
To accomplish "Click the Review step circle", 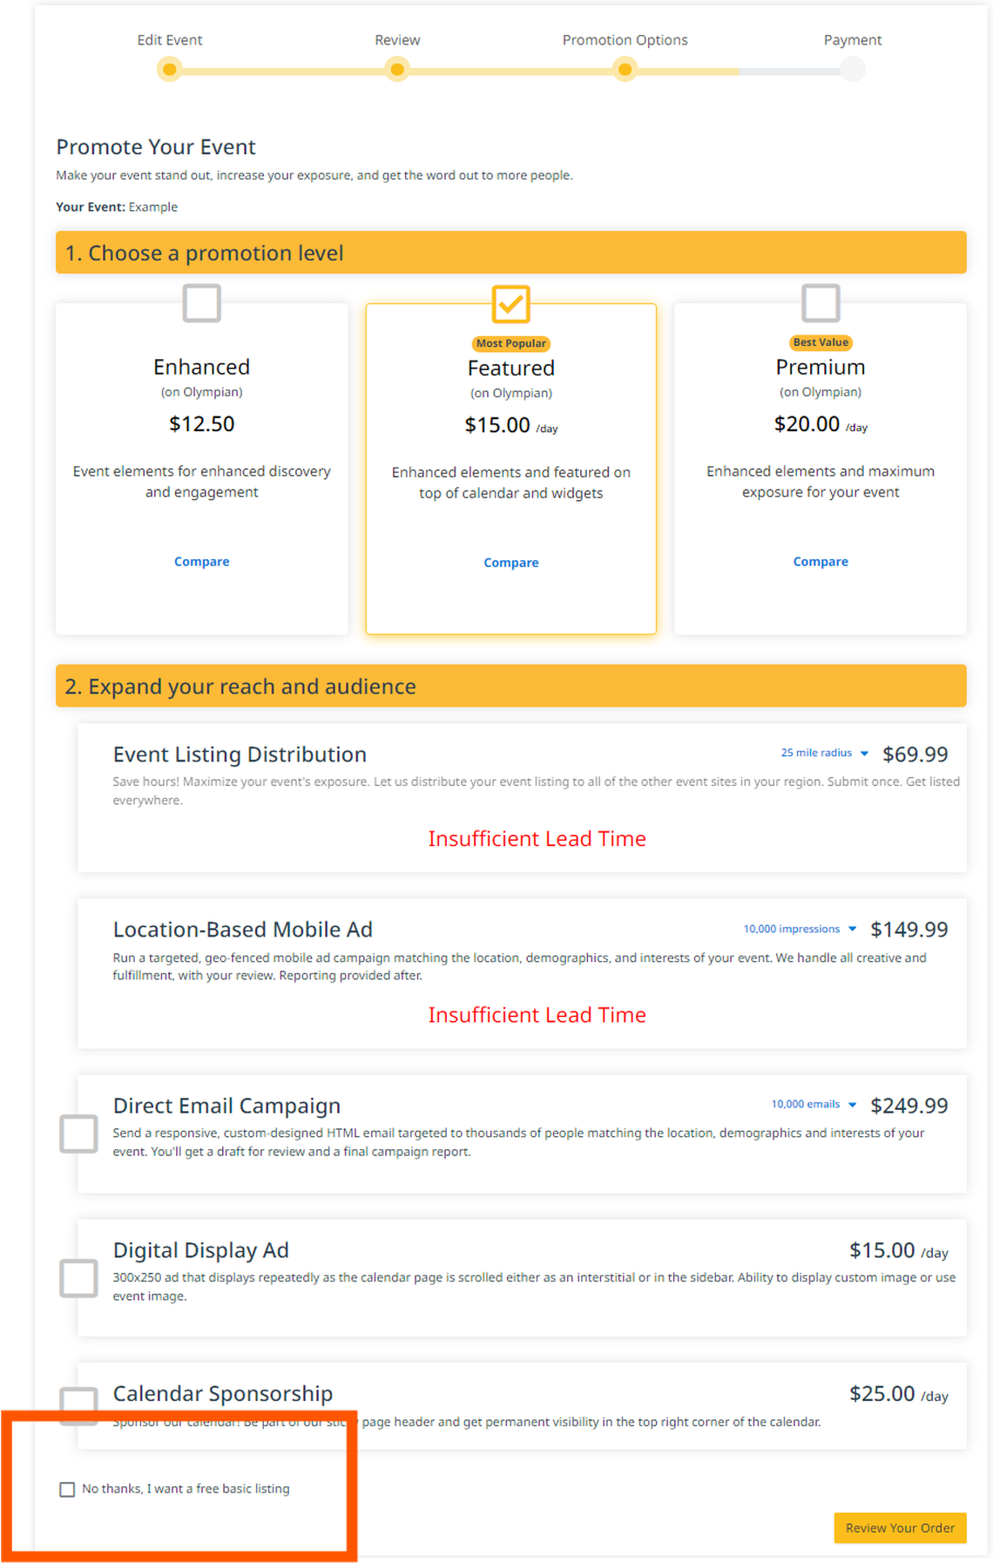I will tap(397, 70).
